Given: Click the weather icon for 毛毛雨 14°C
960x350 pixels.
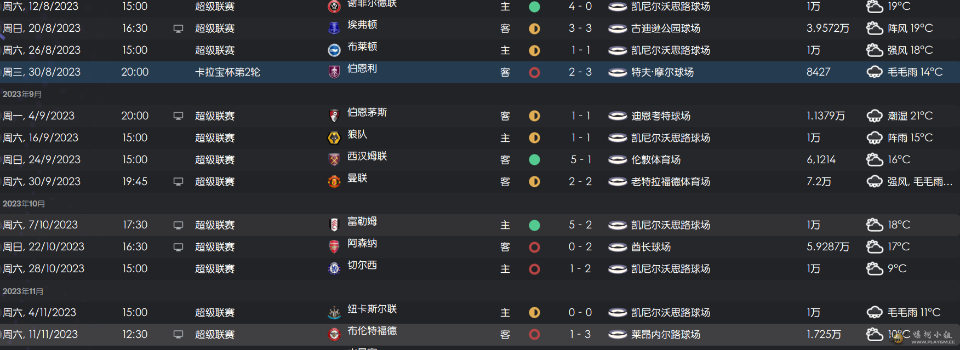Looking at the screenshot, I should pos(875,72).
